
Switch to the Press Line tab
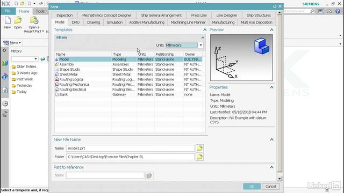tap(199, 16)
